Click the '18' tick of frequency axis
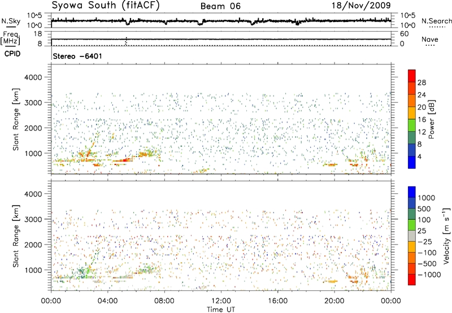 37,34
